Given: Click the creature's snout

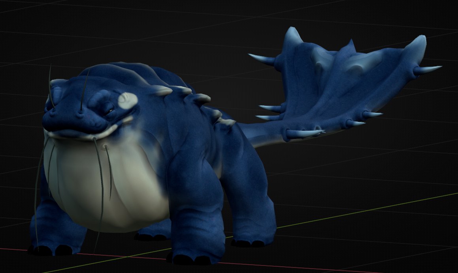Looking at the screenshot, I should coord(67,118).
